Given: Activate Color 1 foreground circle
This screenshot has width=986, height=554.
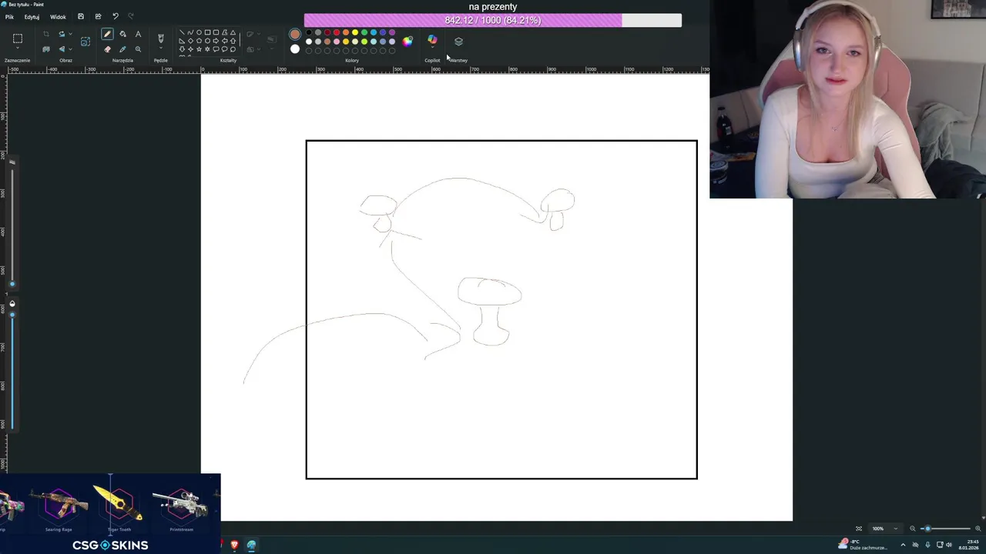Looking at the screenshot, I should point(295,34).
